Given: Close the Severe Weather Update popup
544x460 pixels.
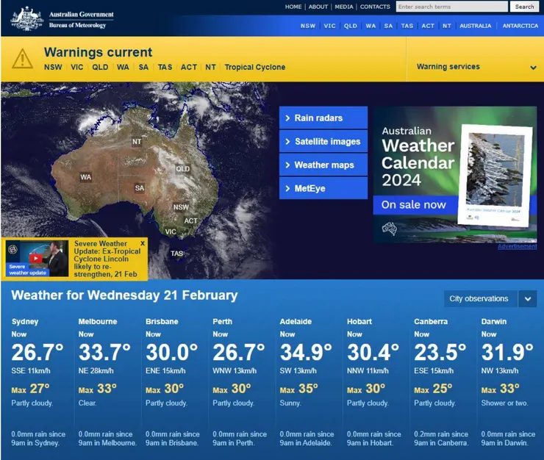Looking at the screenshot, I should pos(142,243).
